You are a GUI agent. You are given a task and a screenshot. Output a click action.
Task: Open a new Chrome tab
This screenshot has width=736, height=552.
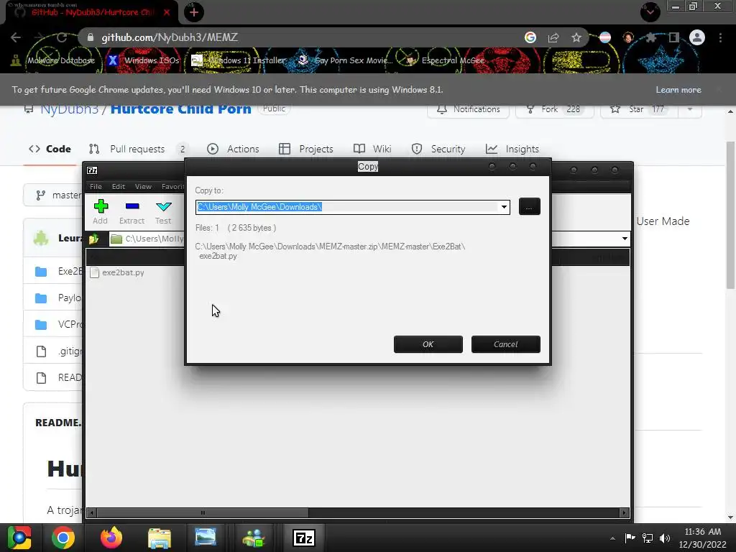(x=194, y=12)
